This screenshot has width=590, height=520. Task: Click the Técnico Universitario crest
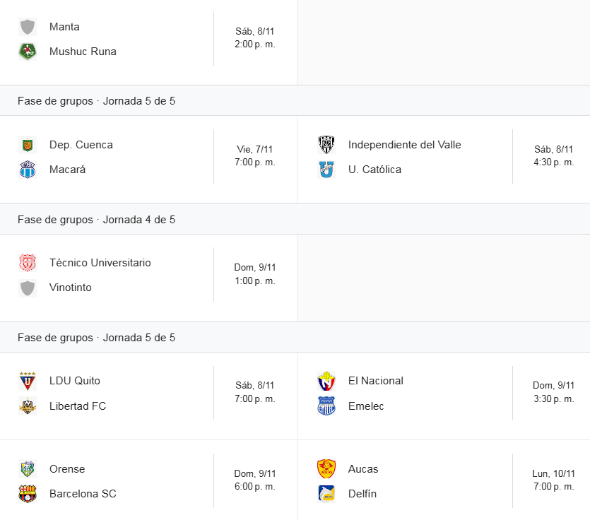click(x=28, y=263)
